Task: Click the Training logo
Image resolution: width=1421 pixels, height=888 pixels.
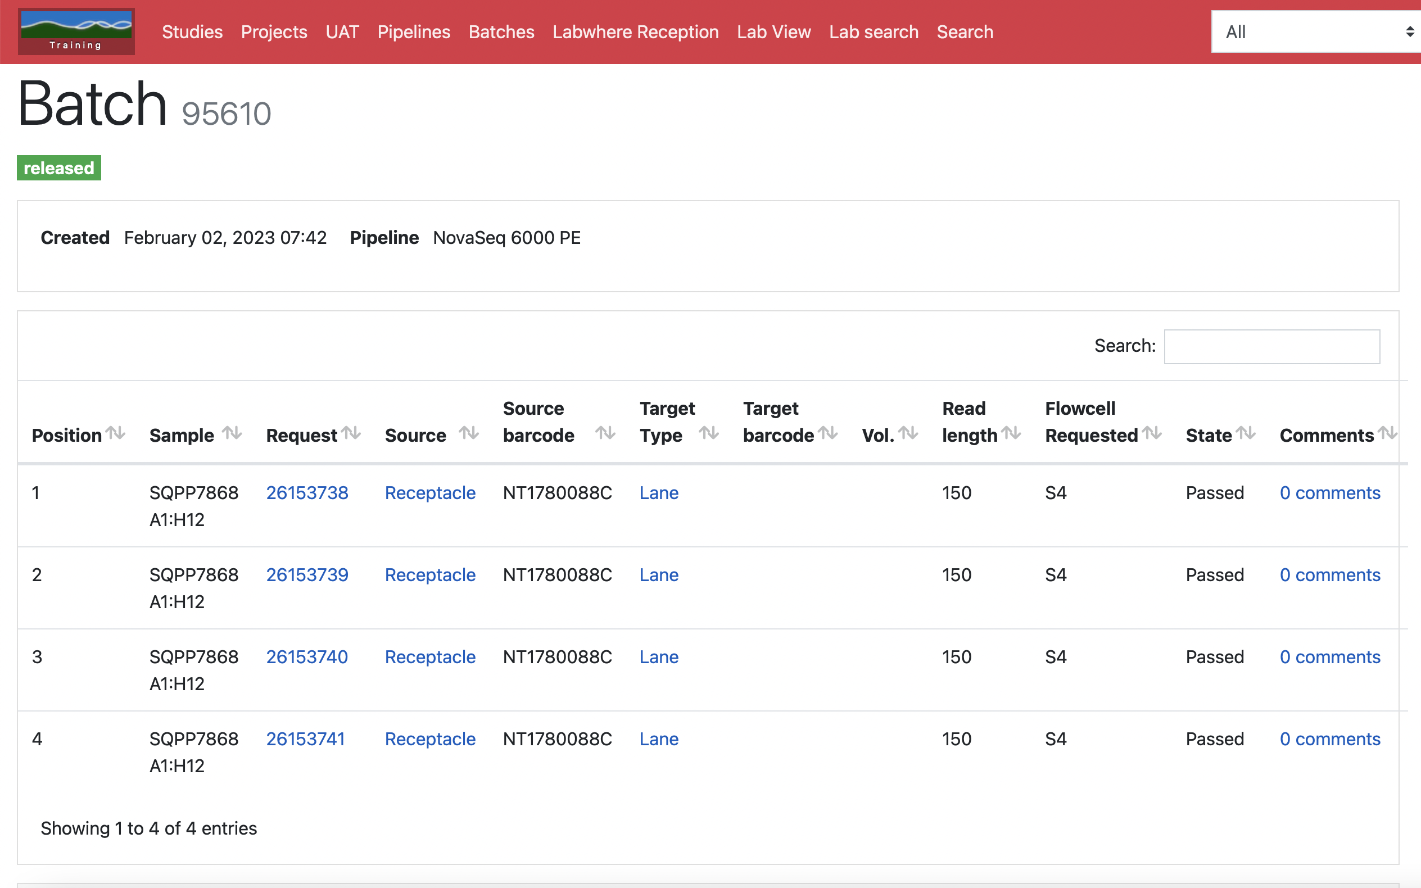Action: click(76, 31)
